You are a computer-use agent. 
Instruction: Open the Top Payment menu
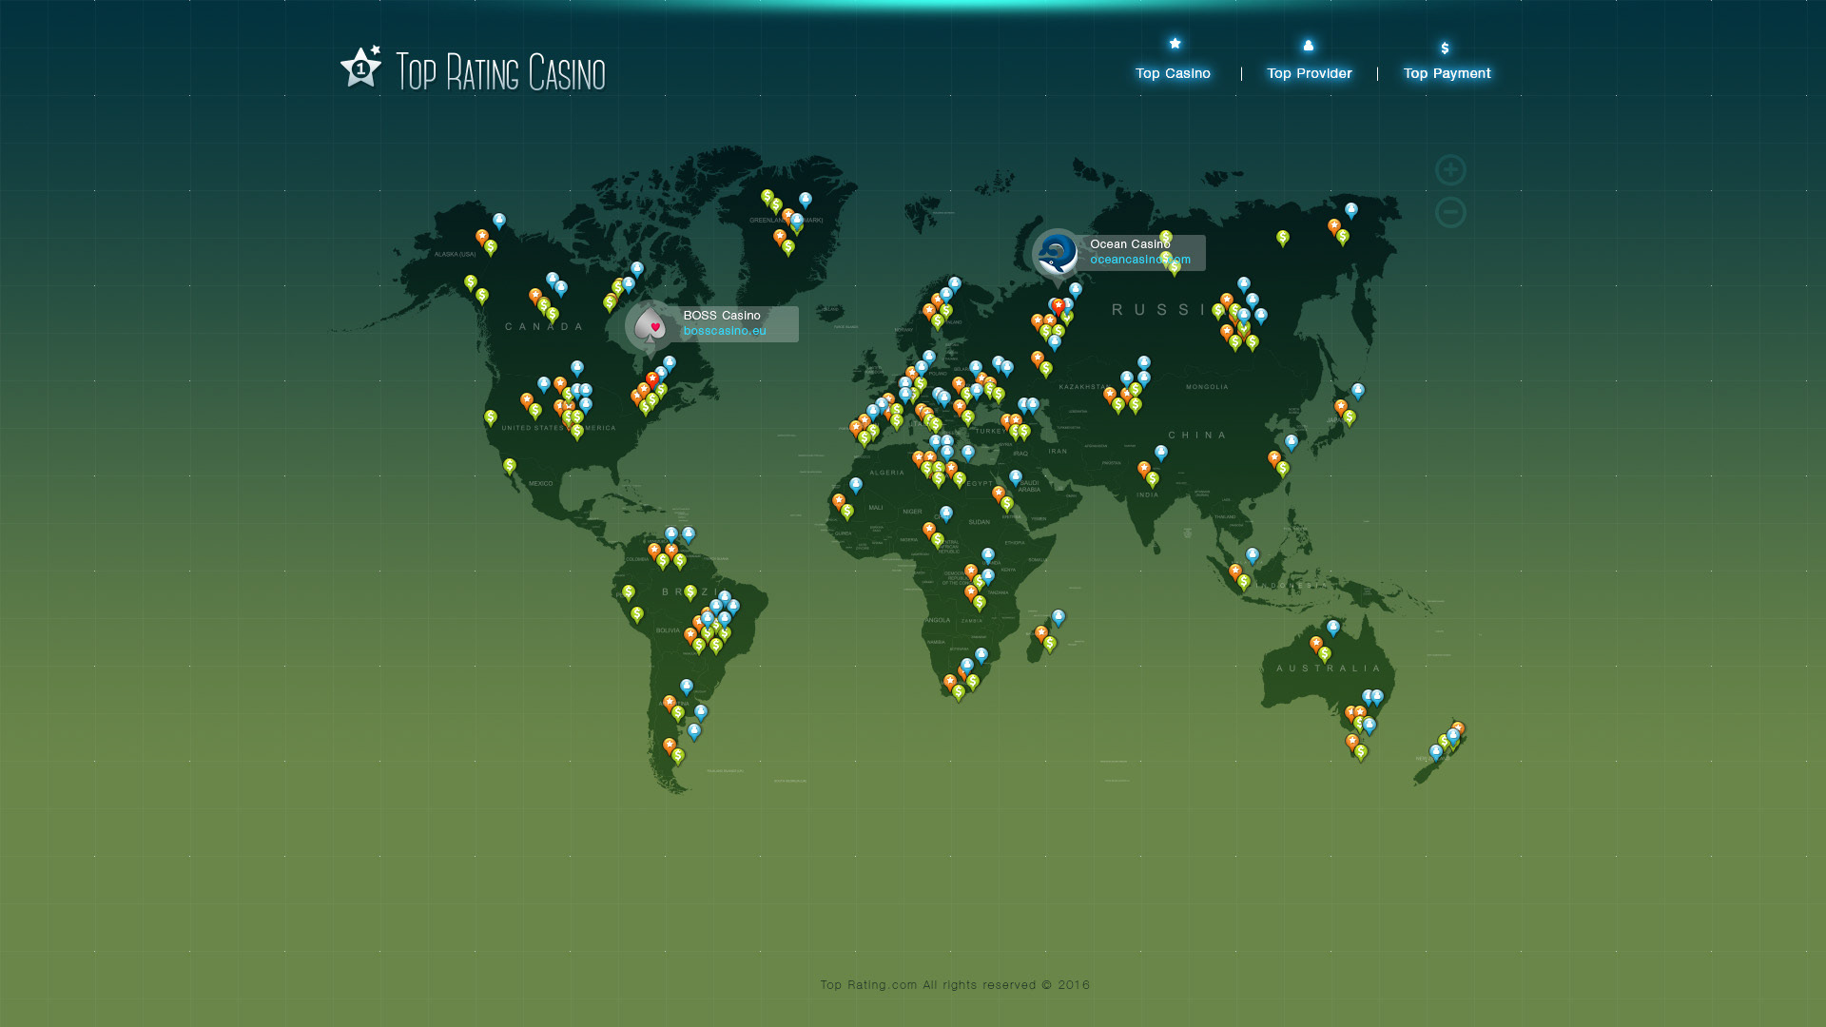tap(1447, 73)
